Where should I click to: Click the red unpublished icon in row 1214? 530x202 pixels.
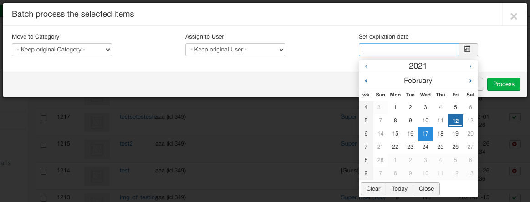(515, 171)
